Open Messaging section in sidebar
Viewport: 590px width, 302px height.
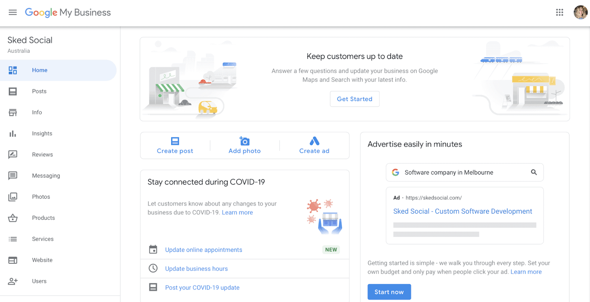pyautogui.click(x=58, y=176)
